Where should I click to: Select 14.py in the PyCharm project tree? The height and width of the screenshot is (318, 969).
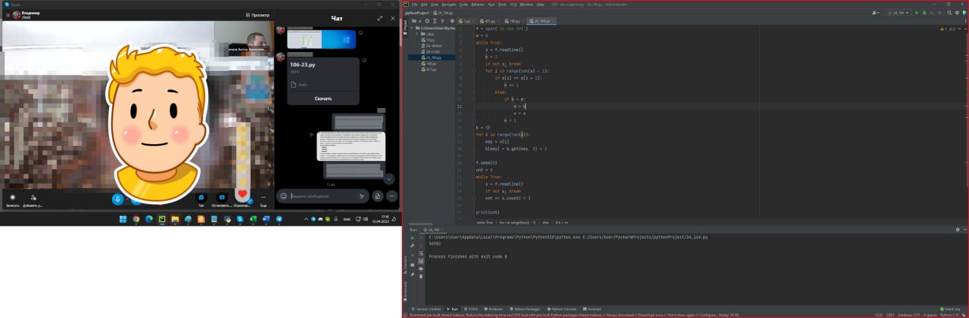pyautogui.click(x=429, y=39)
